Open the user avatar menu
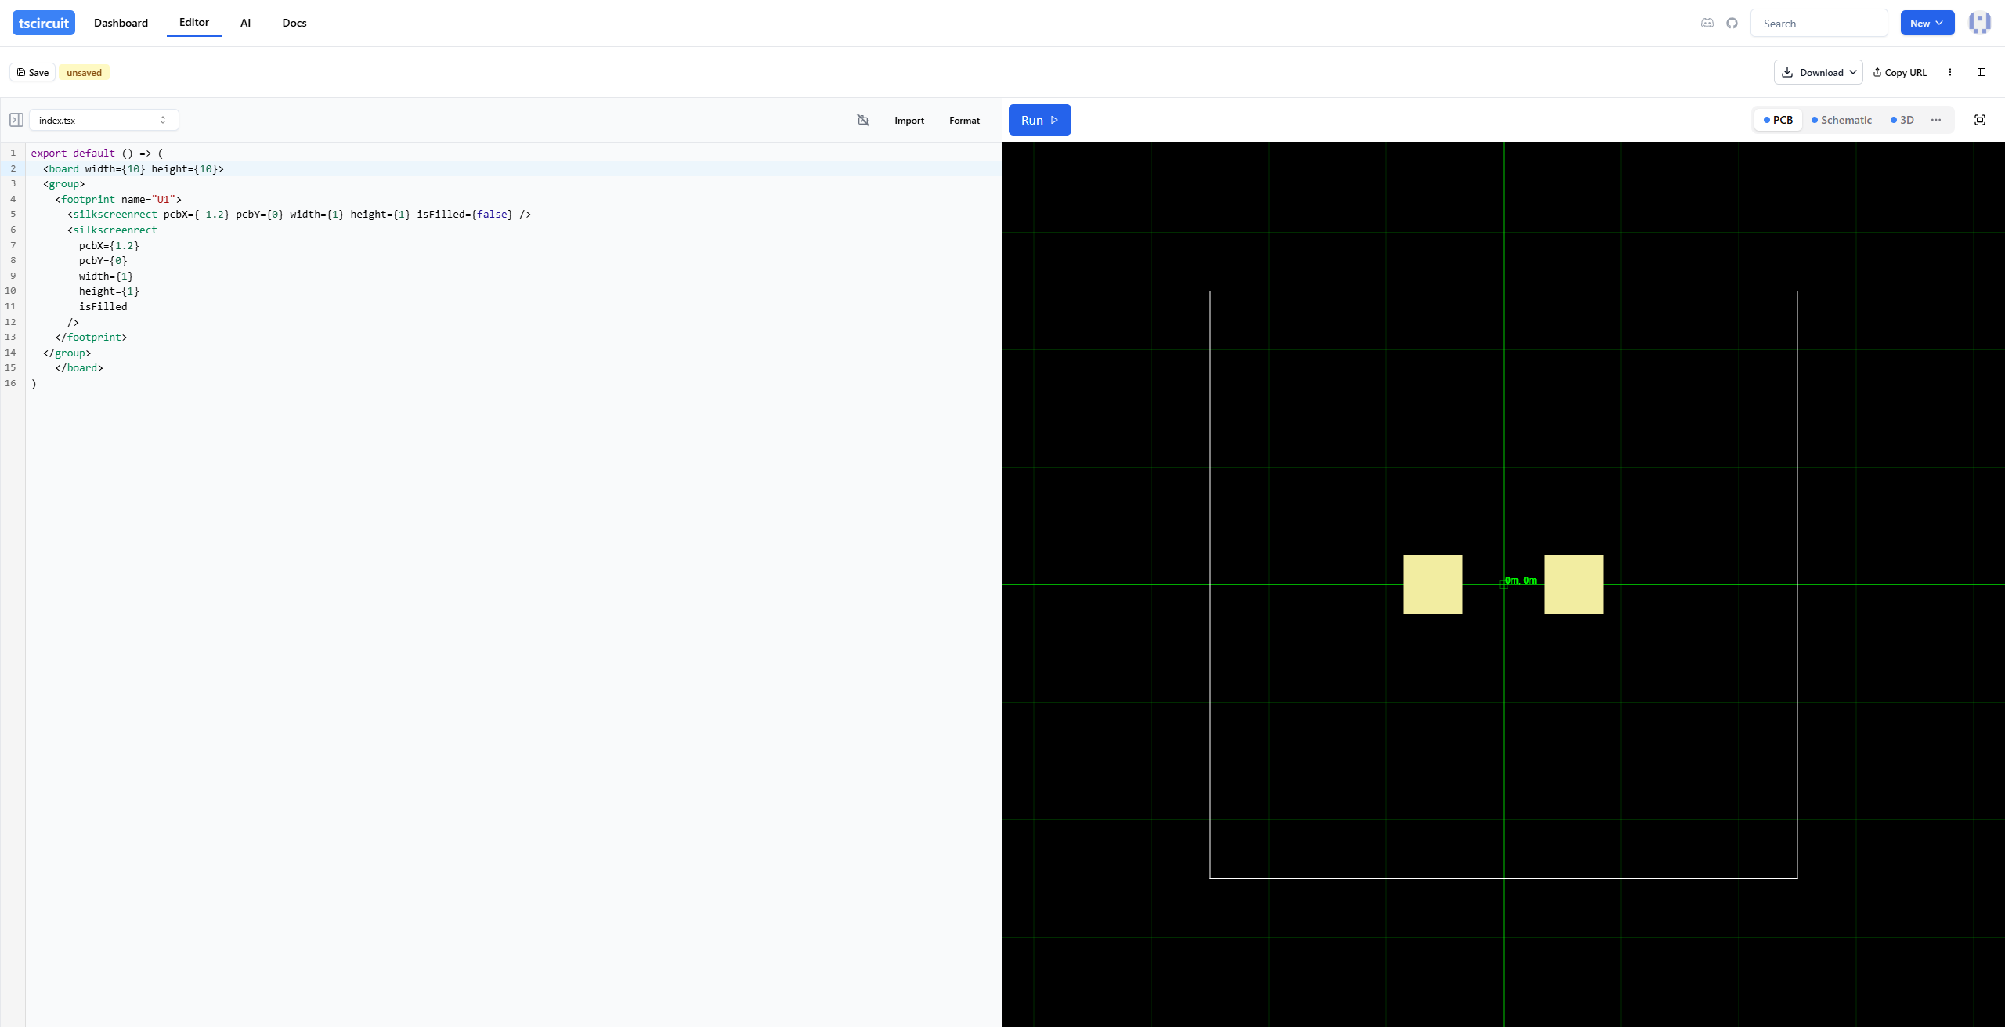 1979,23
